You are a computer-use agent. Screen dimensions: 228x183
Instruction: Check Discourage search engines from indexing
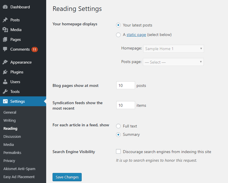pos(118,151)
